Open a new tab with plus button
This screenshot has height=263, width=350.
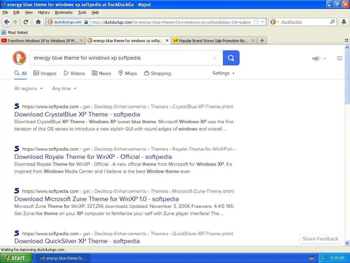262,40
